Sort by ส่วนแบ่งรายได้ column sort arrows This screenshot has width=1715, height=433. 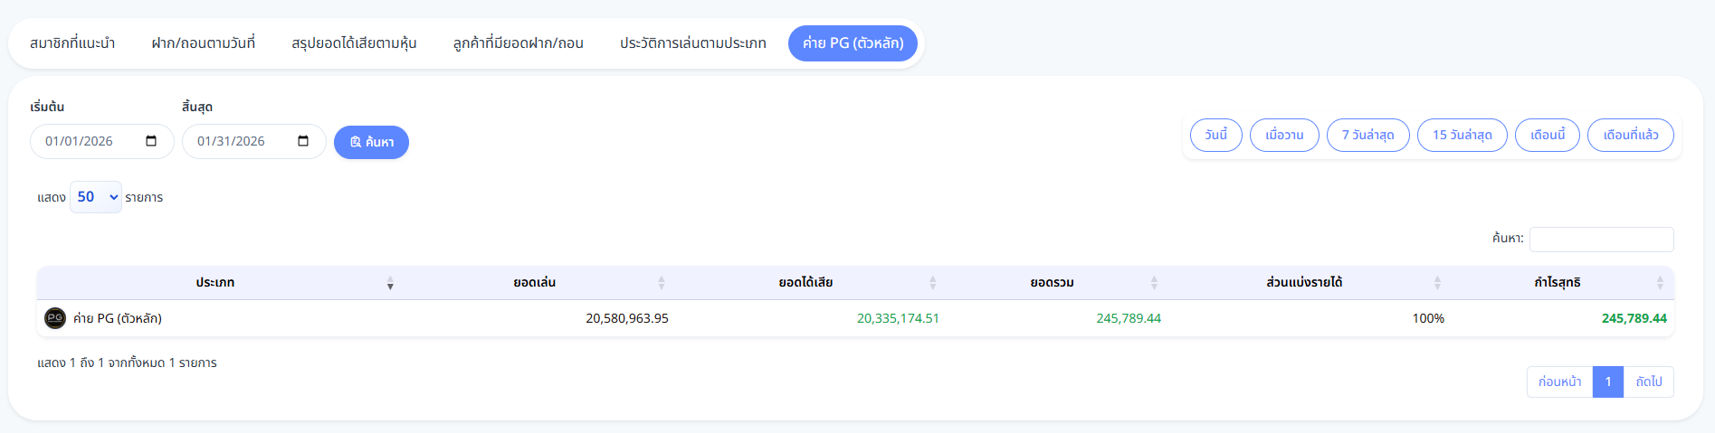(1437, 283)
